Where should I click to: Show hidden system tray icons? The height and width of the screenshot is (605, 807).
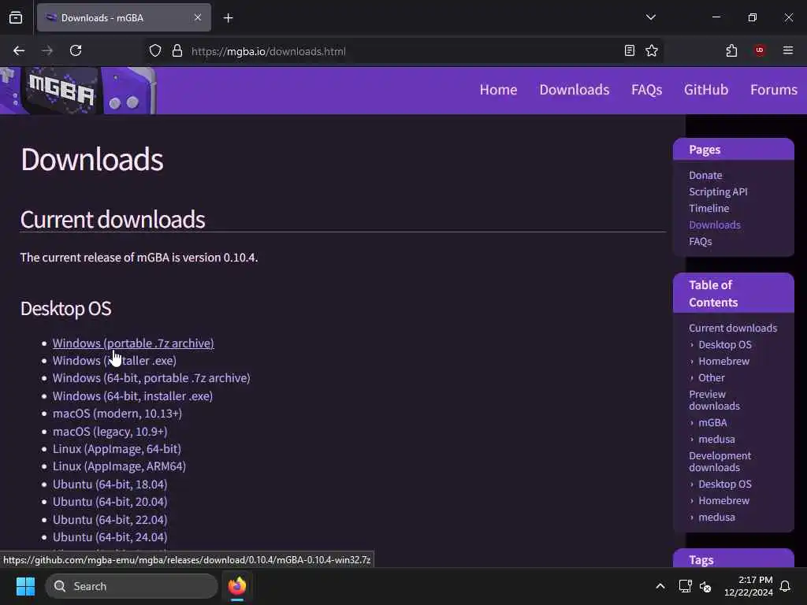coord(660,586)
